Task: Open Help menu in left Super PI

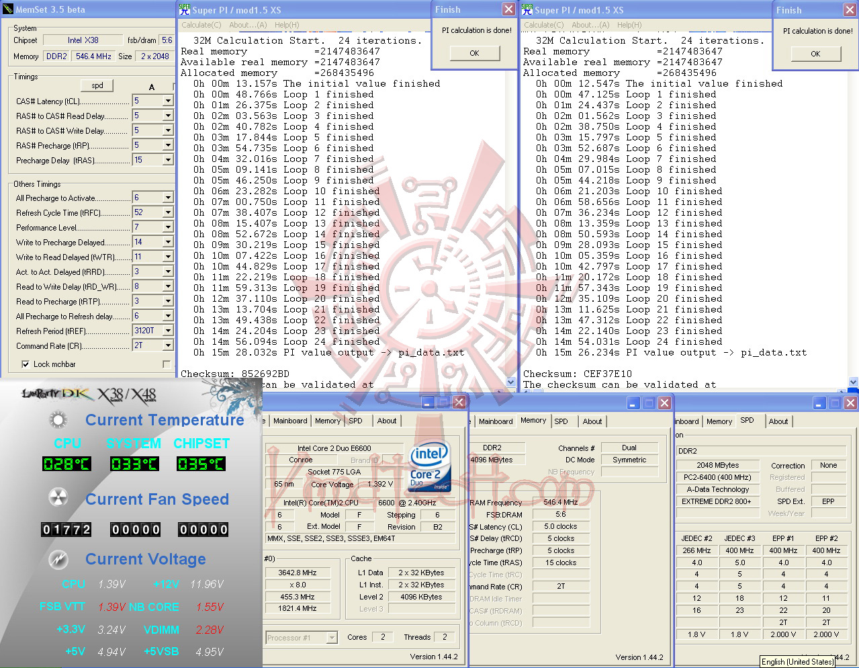Action: 287,25
